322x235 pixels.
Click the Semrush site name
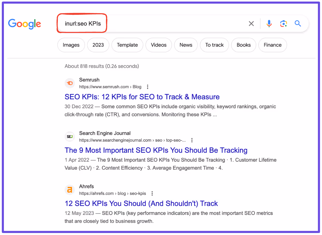point(89,80)
